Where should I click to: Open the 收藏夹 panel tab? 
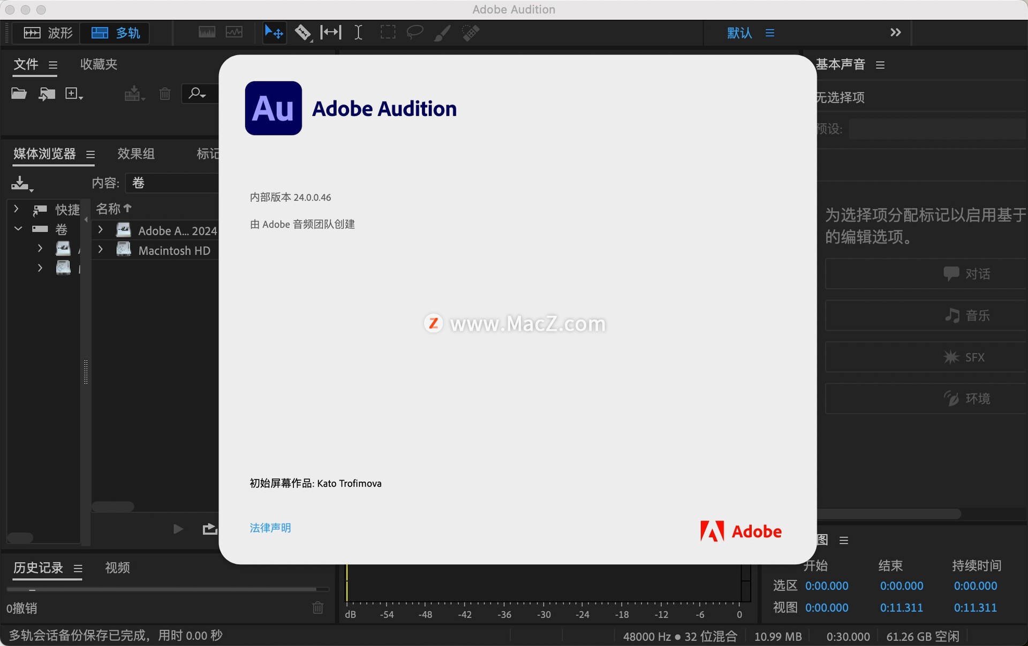(98, 64)
